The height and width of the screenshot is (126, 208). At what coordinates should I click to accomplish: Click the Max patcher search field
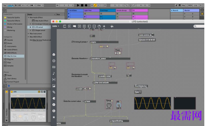tap(199, 26)
